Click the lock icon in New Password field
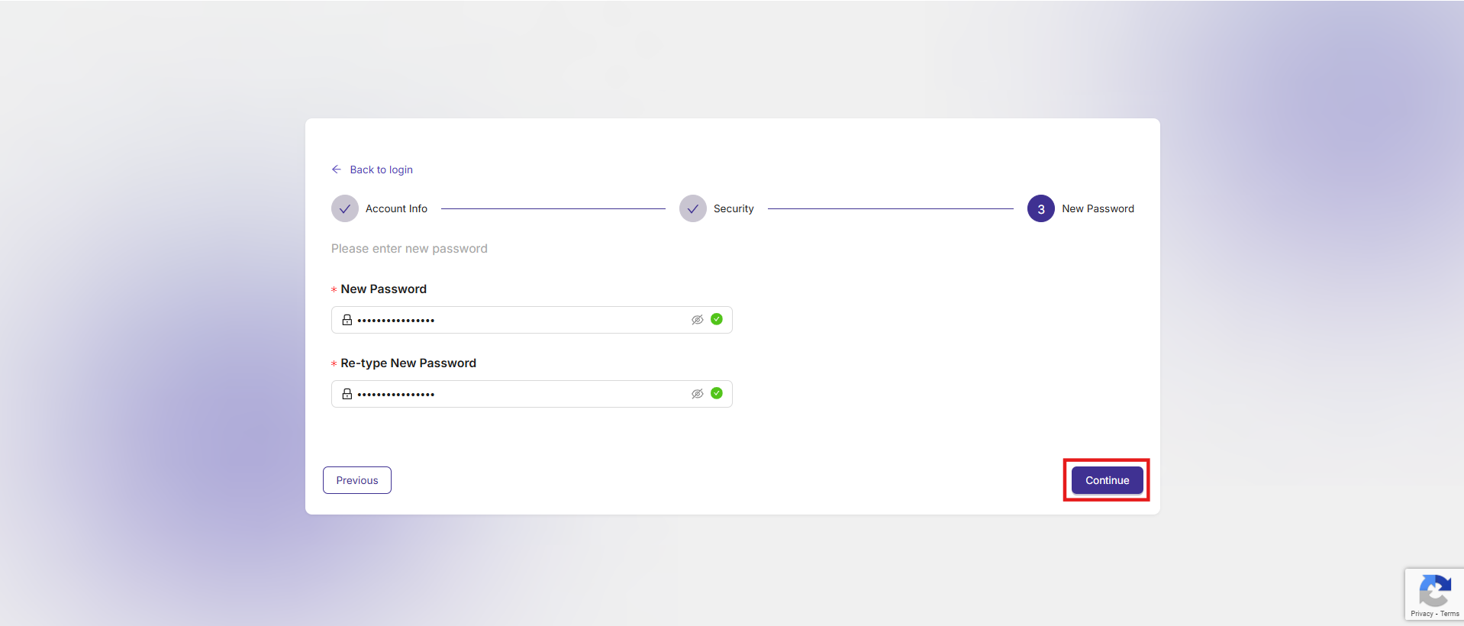The image size is (1464, 626). 347,320
